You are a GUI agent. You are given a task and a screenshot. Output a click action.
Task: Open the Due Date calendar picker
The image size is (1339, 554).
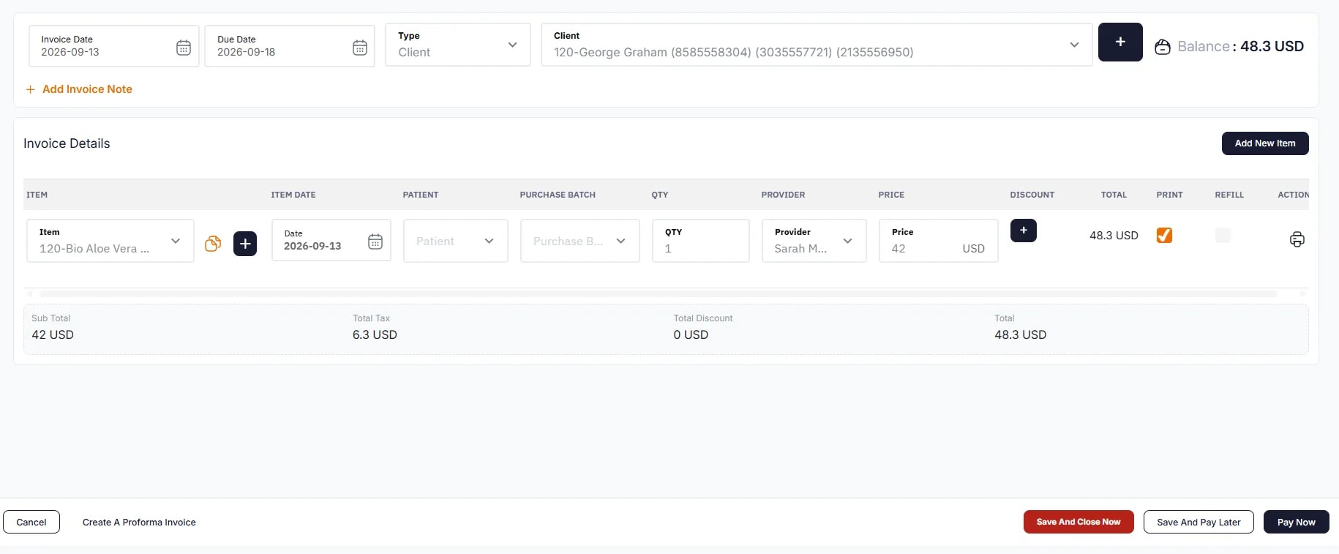[360, 48]
